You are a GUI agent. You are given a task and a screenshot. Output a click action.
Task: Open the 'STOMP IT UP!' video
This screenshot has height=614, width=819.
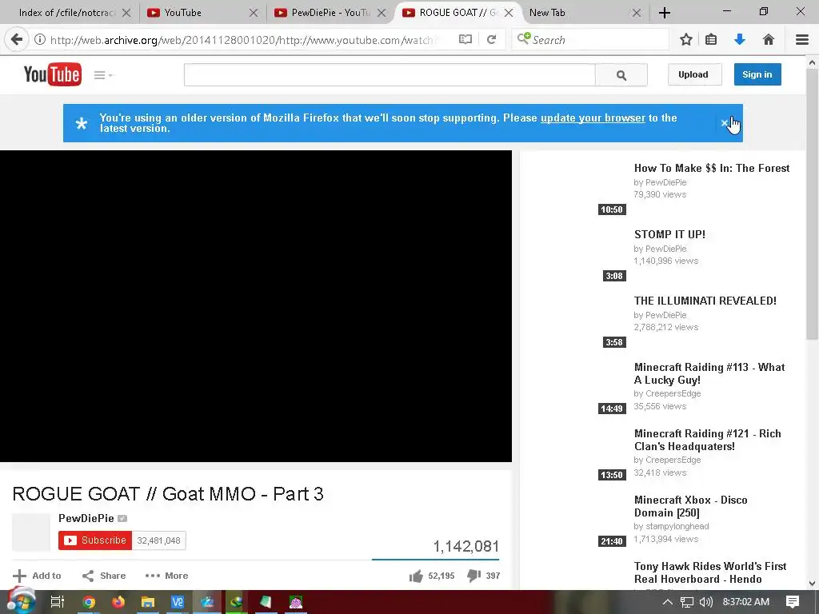pos(669,234)
